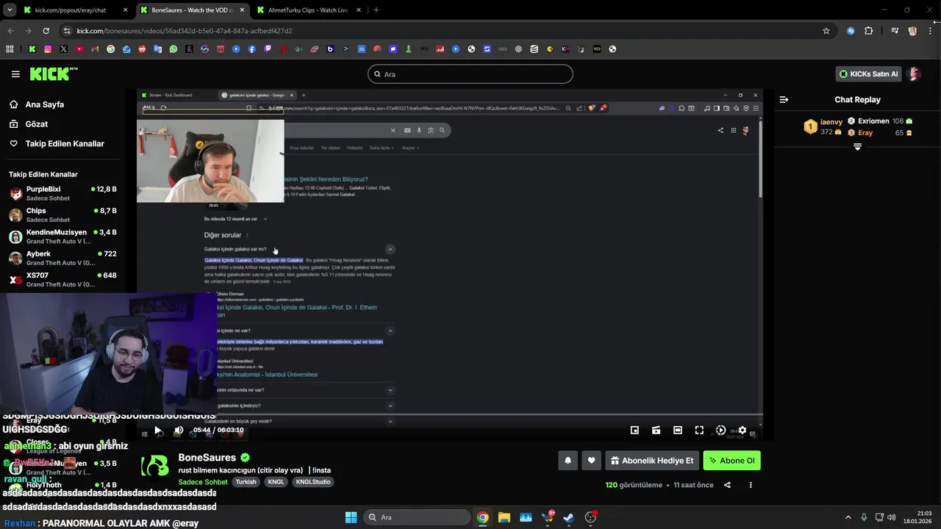Open the Google bookmark icon
Screen dimensions: 941x529
click(x=111, y=49)
